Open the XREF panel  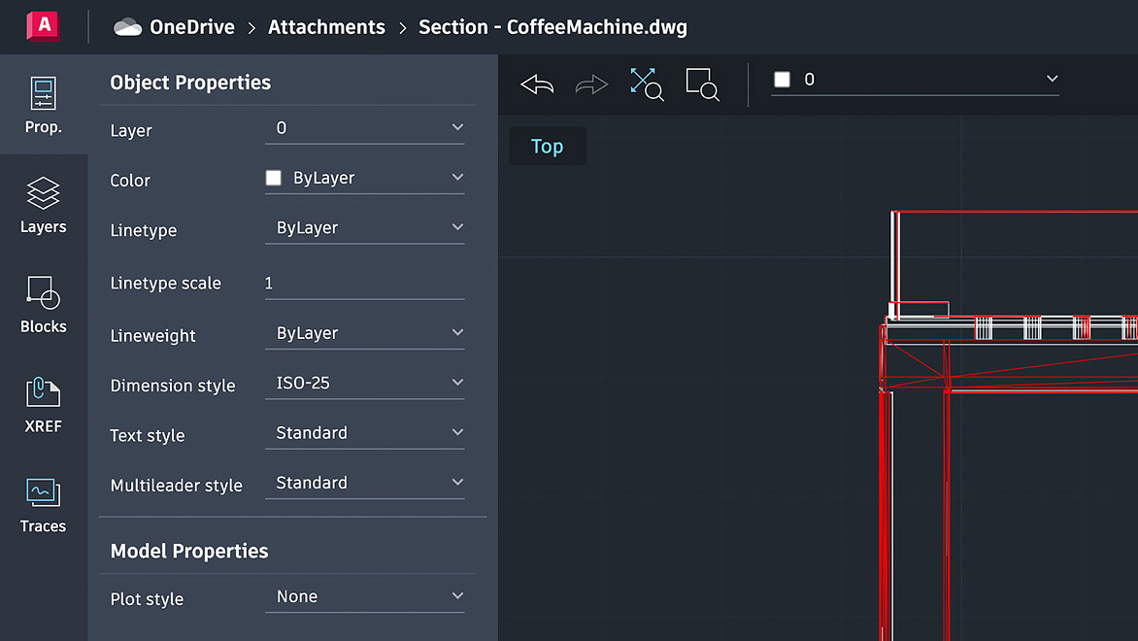[x=43, y=403]
